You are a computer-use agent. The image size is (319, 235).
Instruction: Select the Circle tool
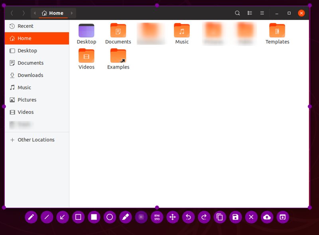(110, 217)
